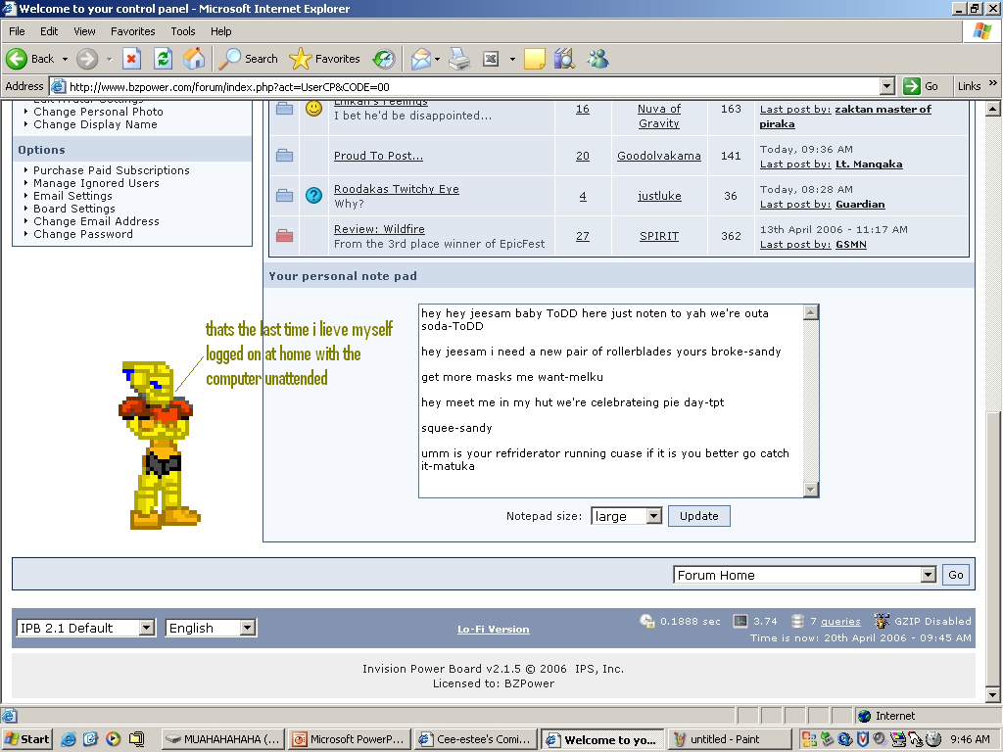Click the Mail envelope icon
This screenshot has height=752, width=1003.
click(x=421, y=59)
